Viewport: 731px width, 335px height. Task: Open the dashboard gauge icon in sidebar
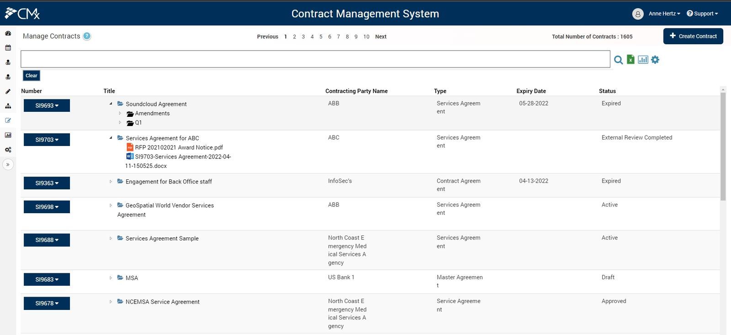click(8, 33)
